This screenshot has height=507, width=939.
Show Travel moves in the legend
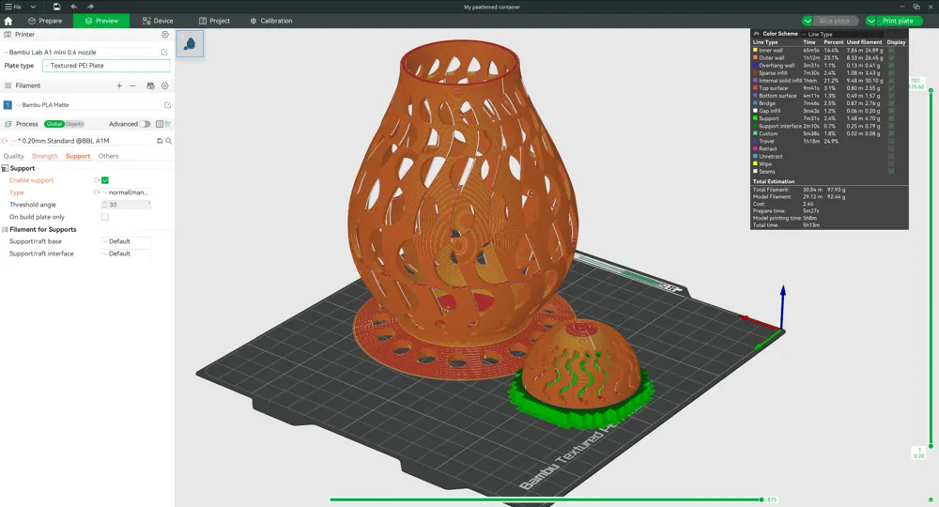click(891, 141)
